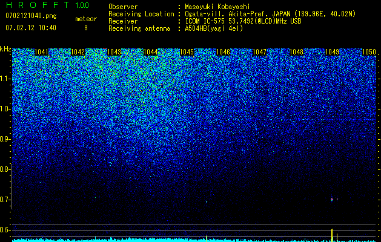The height and width of the screenshot is (242, 381).
Task: Click the meteor count label
Action: [86, 19]
